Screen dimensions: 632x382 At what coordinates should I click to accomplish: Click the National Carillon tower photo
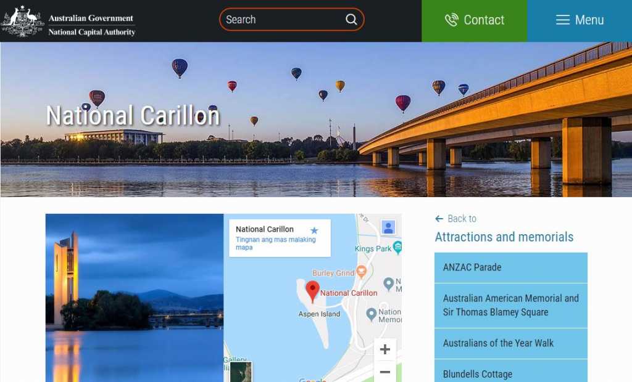coord(134,298)
